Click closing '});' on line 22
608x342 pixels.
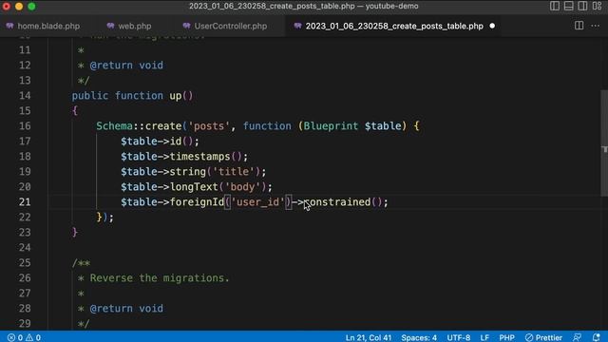tap(105, 218)
